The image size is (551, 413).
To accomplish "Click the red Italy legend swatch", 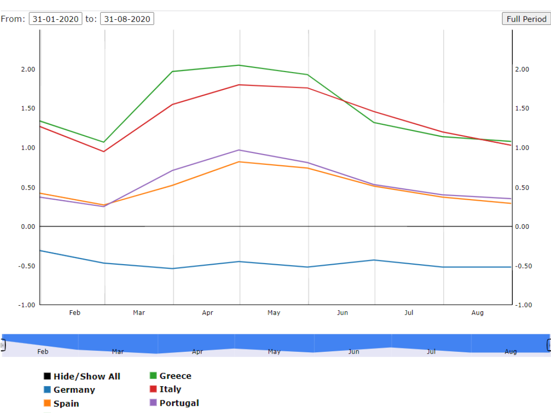I will tap(153, 389).
